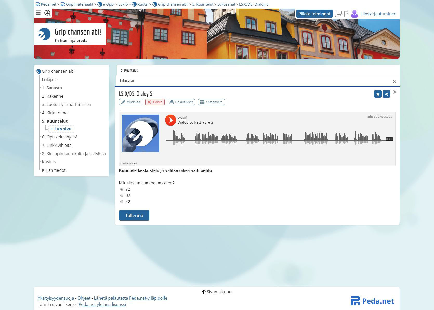Select answer option 42

point(122,202)
